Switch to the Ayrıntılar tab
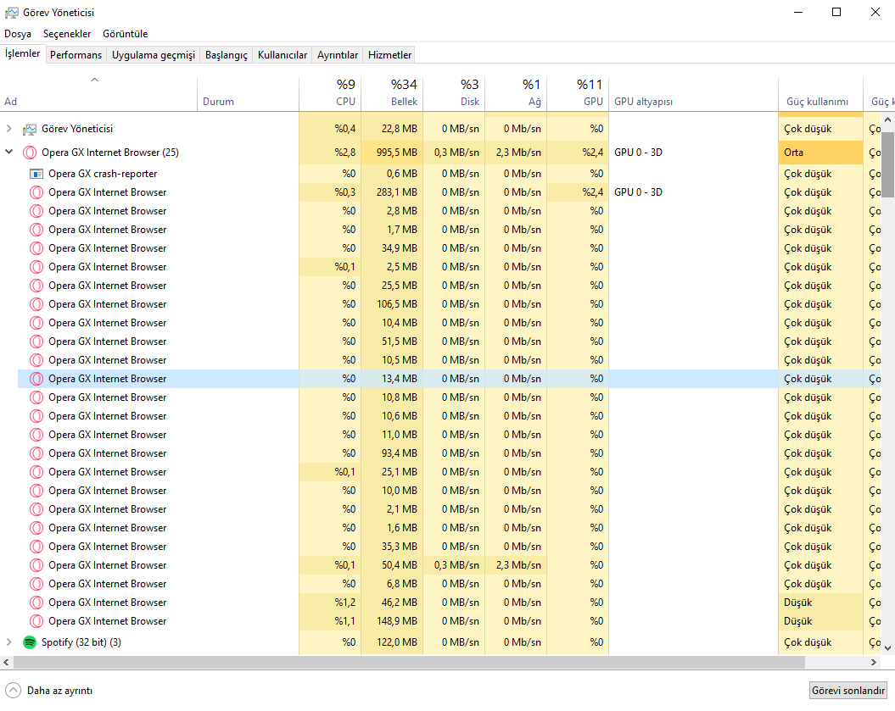Viewport: 895px width, 711px height. pos(338,55)
